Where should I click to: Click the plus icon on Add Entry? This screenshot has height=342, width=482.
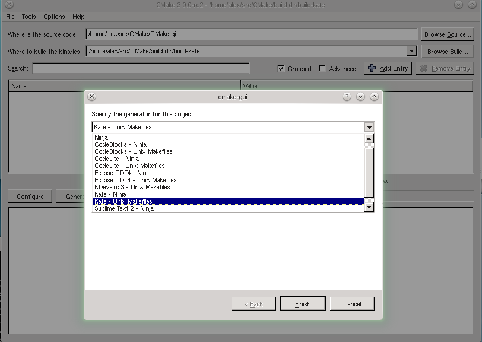coord(372,68)
